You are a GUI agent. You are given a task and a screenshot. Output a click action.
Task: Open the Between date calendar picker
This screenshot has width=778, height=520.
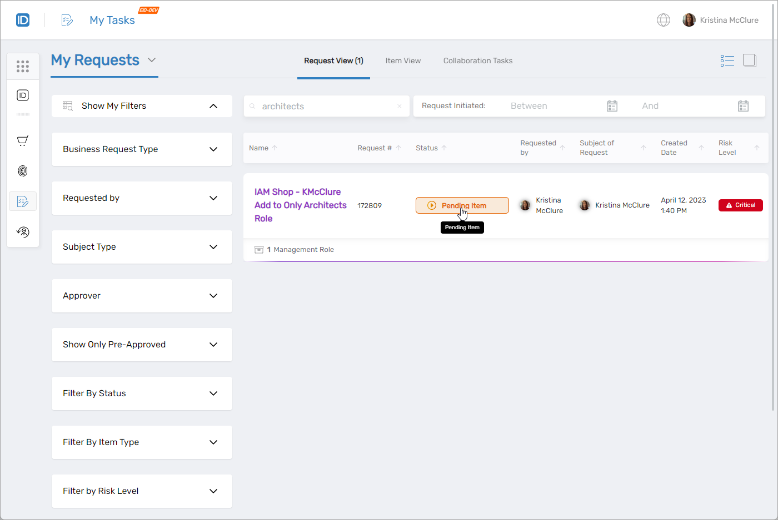612,106
